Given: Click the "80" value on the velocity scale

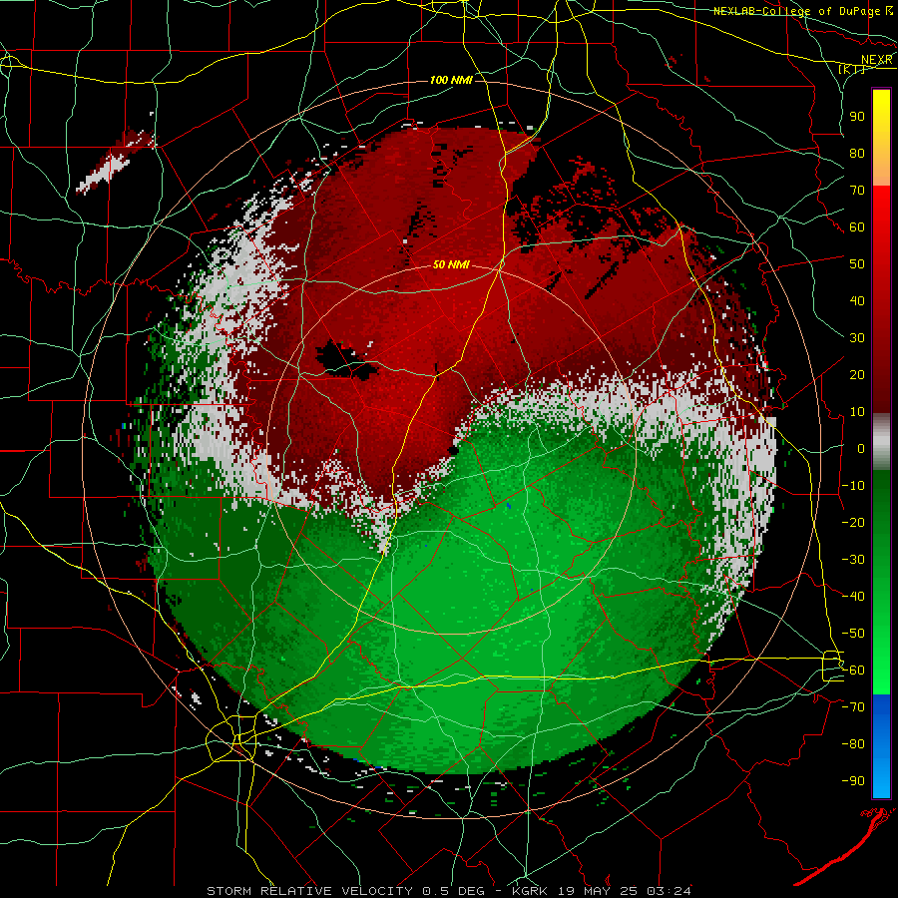Looking at the screenshot, I should [x=857, y=153].
